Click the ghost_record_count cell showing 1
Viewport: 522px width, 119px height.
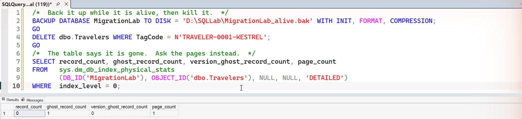(67, 113)
